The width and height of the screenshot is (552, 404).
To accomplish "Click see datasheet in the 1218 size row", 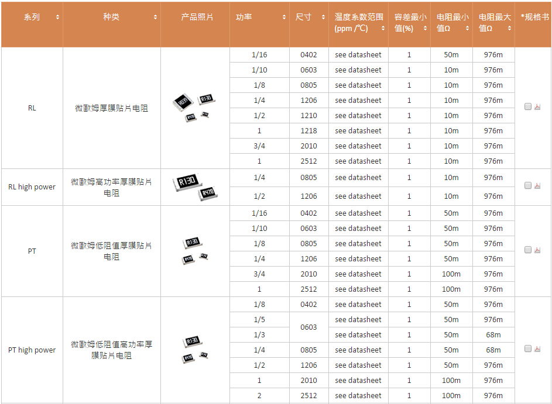I will (358, 131).
